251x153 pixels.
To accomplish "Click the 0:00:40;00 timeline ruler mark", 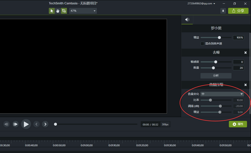I will click(x=32, y=145).
